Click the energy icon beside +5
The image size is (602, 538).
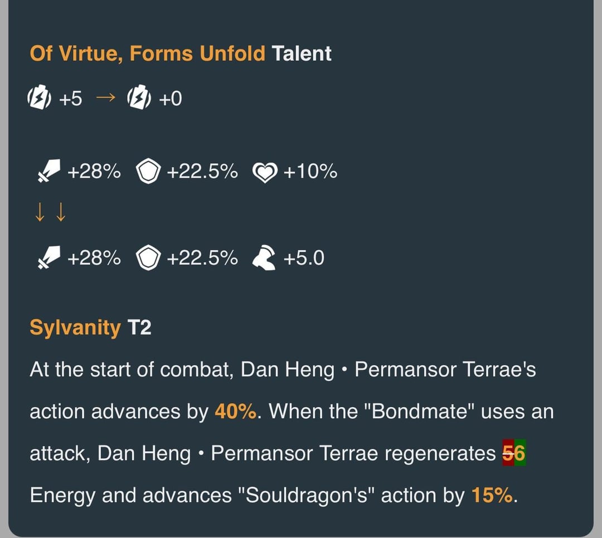(40, 99)
